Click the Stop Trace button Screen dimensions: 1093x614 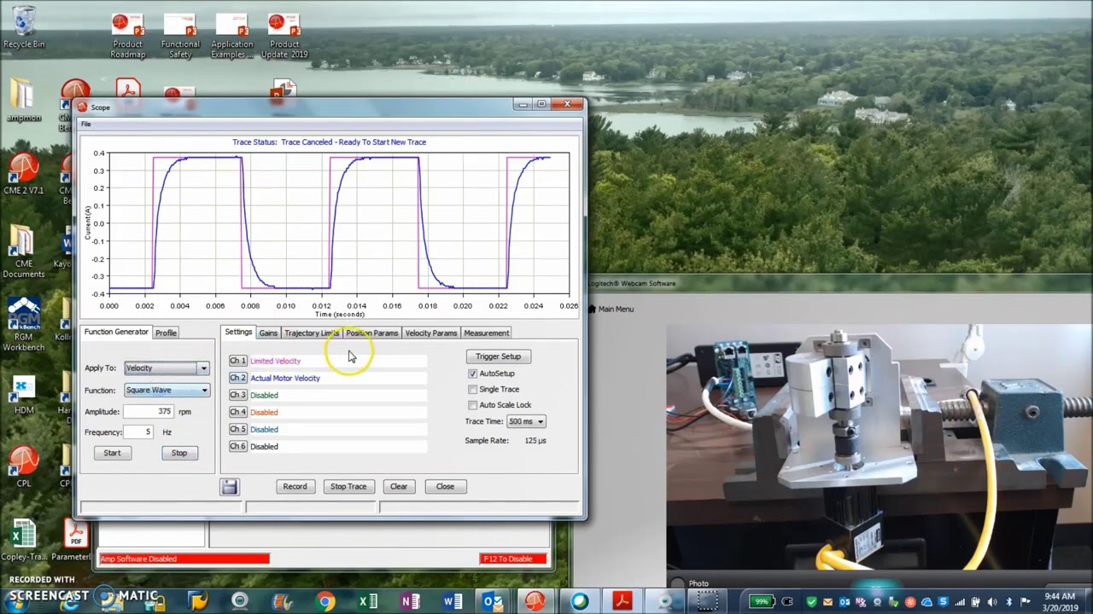pyautogui.click(x=348, y=487)
